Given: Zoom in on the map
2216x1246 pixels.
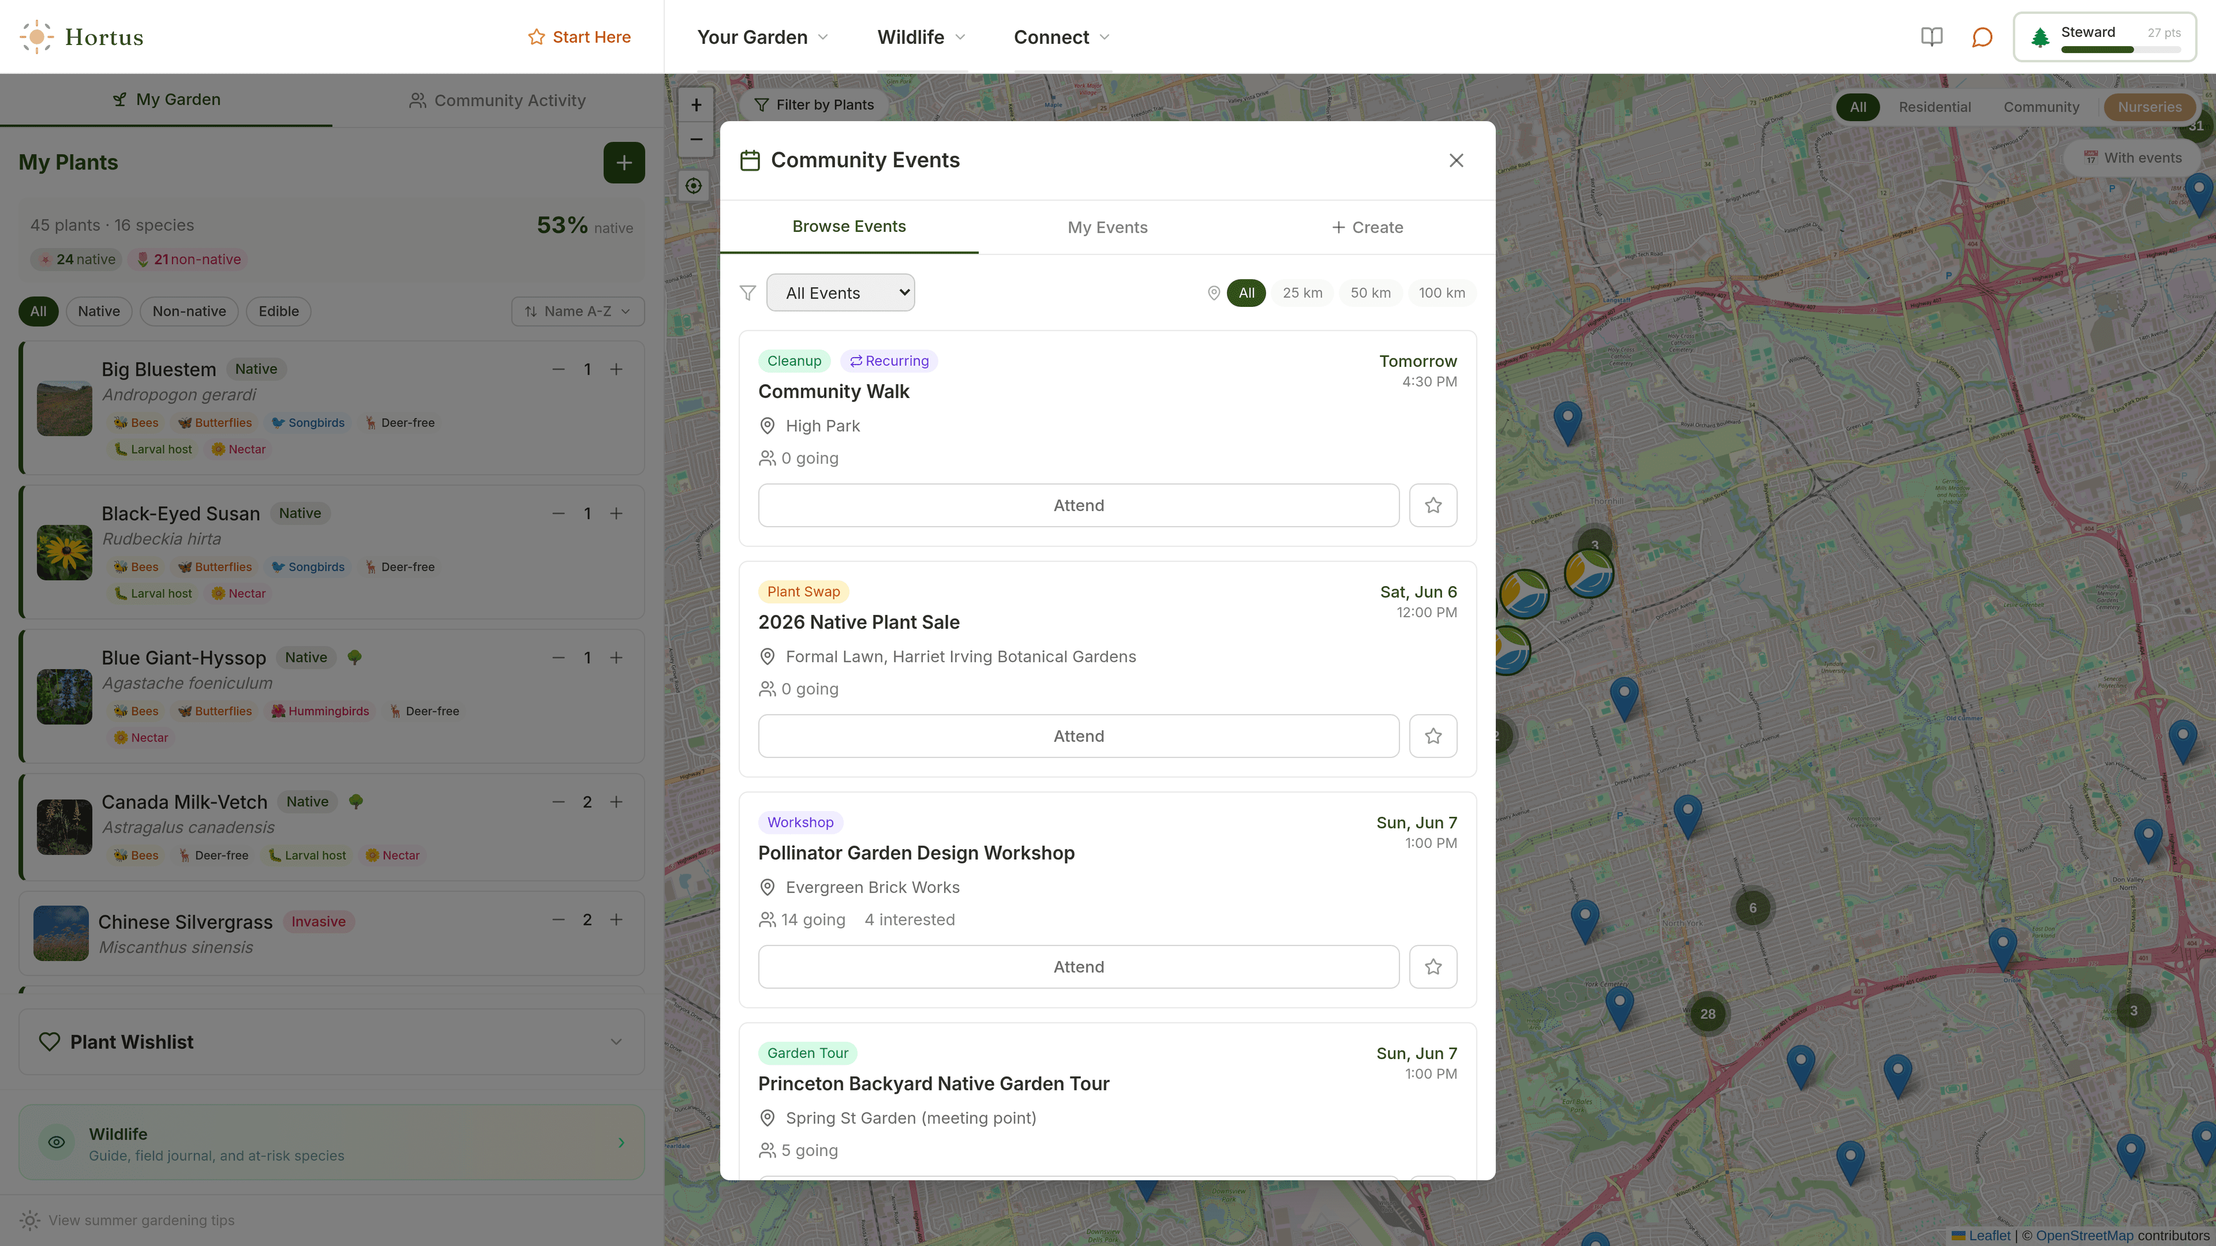Looking at the screenshot, I should pos(696,105).
